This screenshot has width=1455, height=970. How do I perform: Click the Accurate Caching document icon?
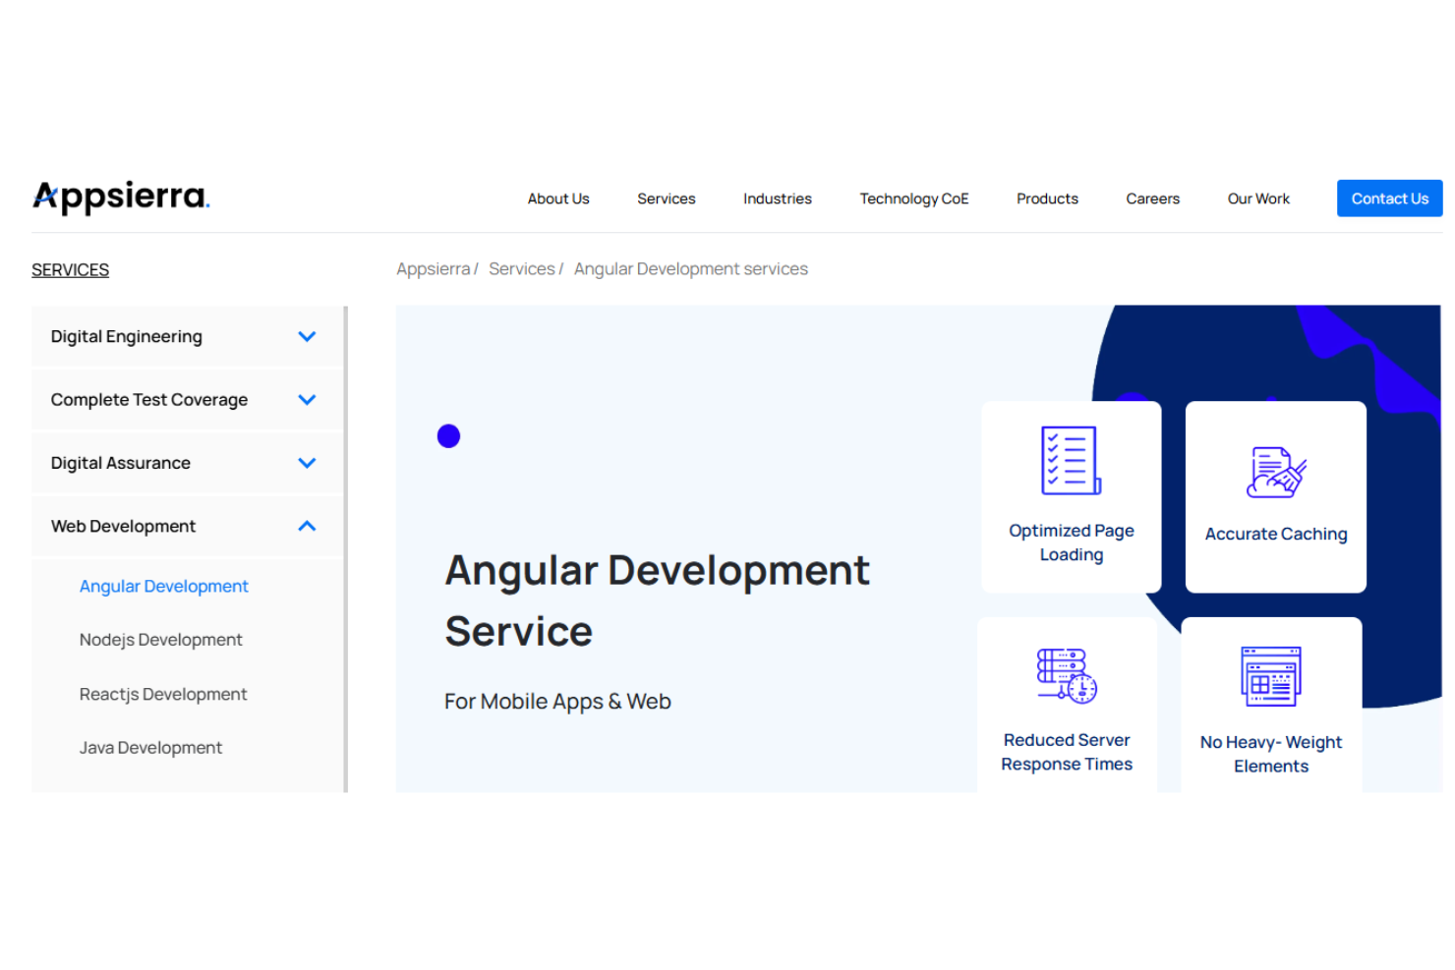tap(1275, 473)
